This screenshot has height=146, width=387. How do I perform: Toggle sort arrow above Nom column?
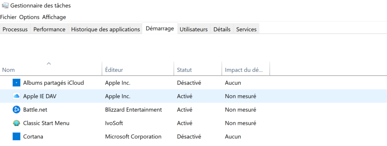49,64
